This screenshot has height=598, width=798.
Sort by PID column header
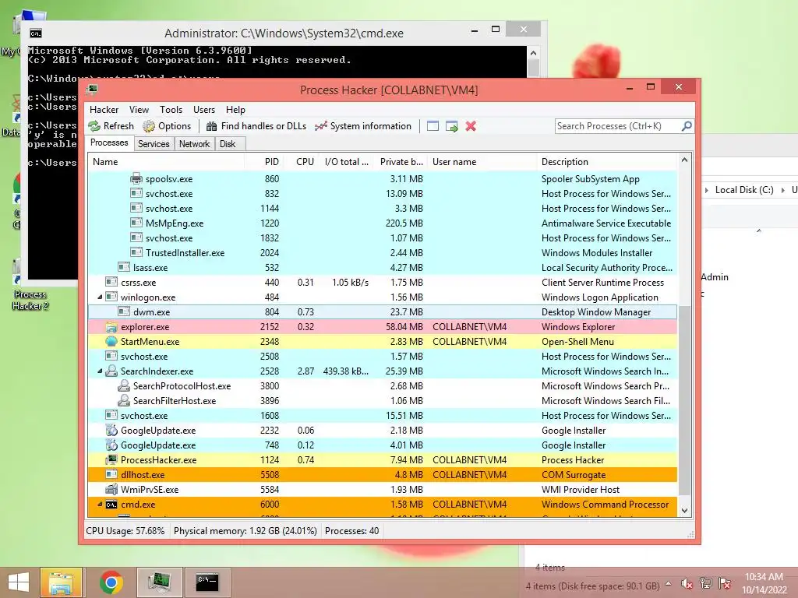click(264, 162)
